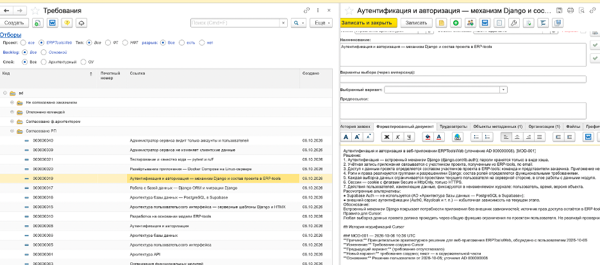The height and width of the screenshot is (265, 600).
Task: Change text color with red A
Action: [439, 137]
